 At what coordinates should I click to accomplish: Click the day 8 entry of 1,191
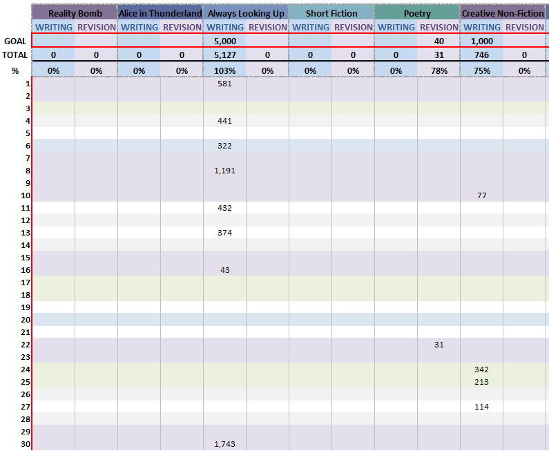(225, 171)
